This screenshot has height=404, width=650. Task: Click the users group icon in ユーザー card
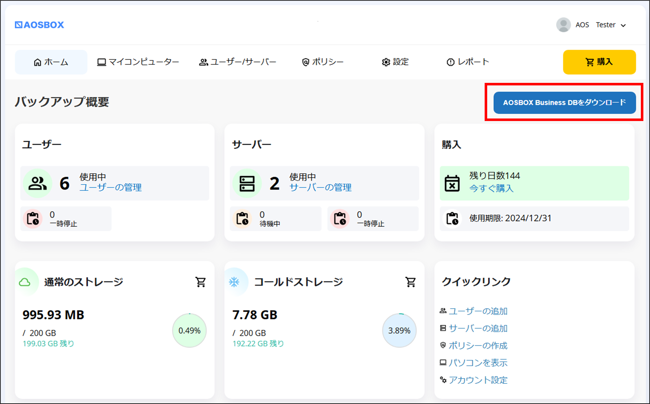[x=38, y=183]
